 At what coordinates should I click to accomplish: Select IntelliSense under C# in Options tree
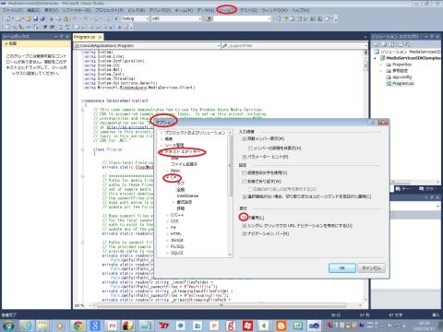(187, 196)
